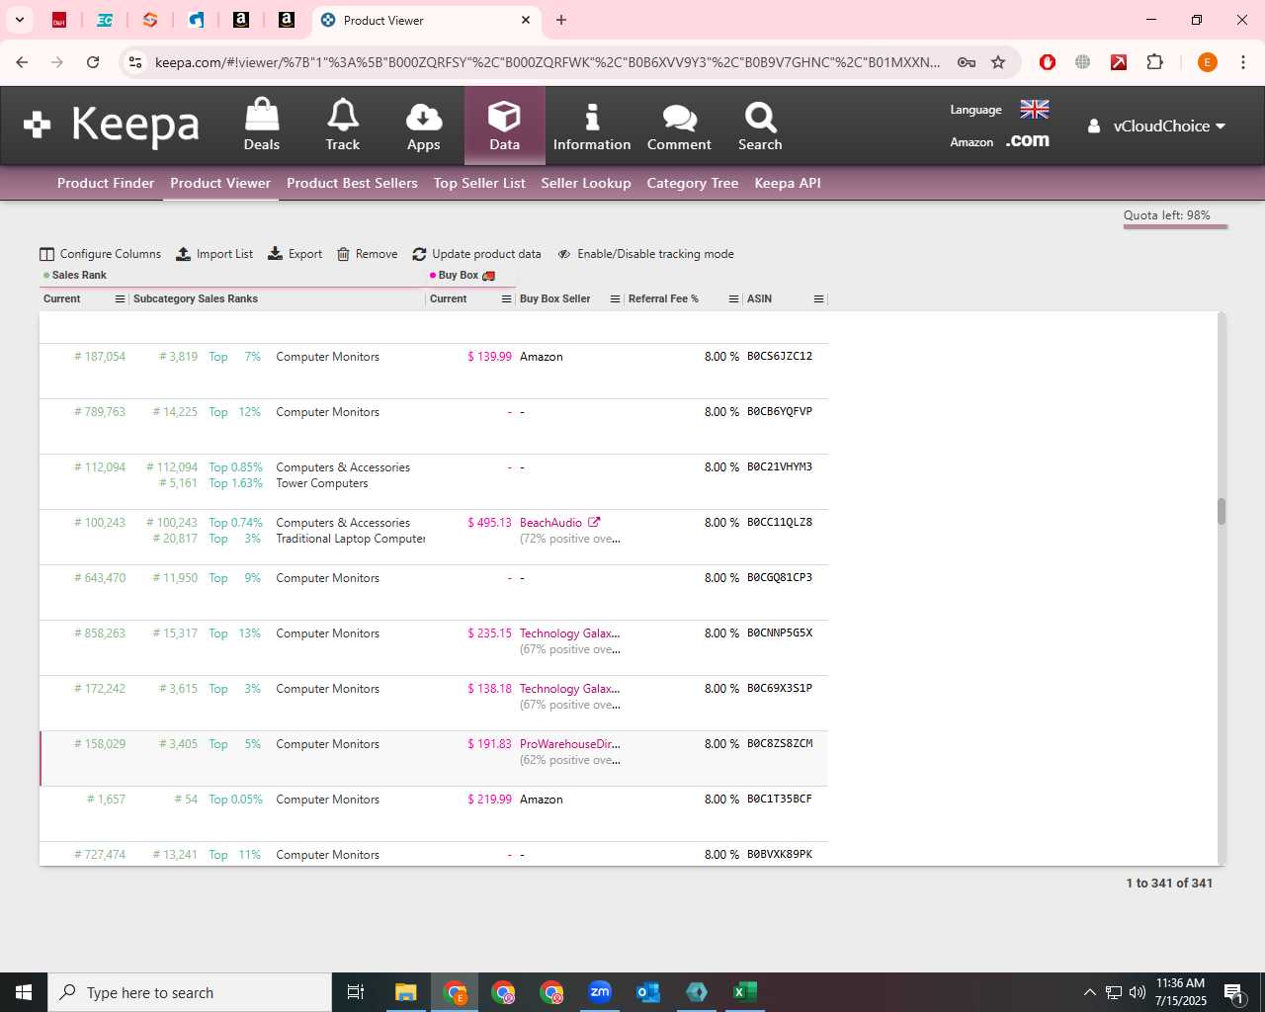Switch to Product Best Sellers tab
Image resolution: width=1265 pixels, height=1012 pixels.
click(x=352, y=183)
